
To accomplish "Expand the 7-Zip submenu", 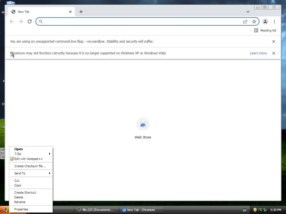I will click(x=31, y=154).
